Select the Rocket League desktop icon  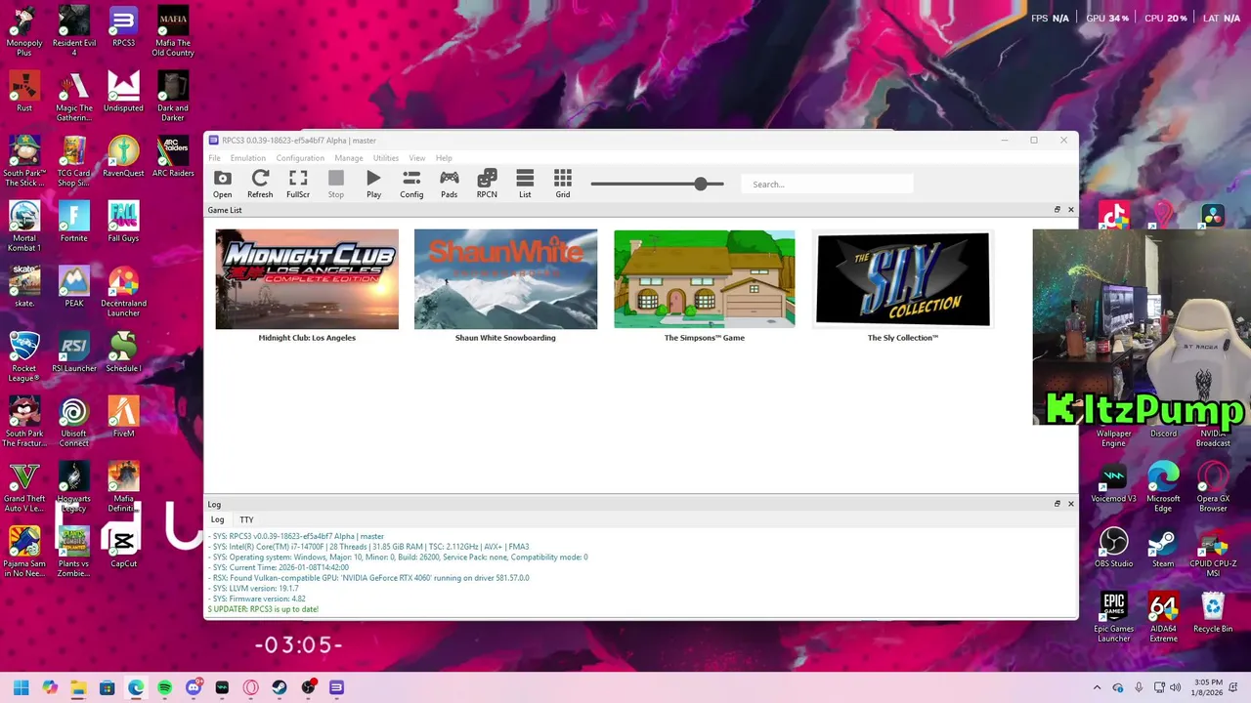(24, 356)
